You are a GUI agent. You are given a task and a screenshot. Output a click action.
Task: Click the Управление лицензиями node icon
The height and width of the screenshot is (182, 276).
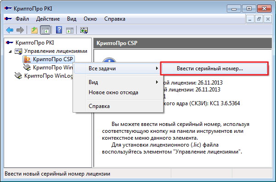pyautogui.click(x=18, y=51)
